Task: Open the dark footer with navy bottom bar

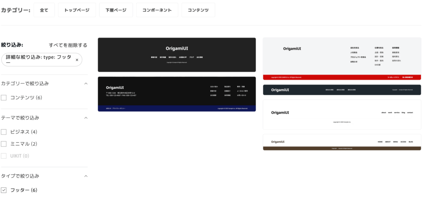Action: (x=177, y=94)
